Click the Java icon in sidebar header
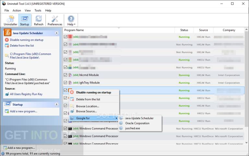 [7, 32]
